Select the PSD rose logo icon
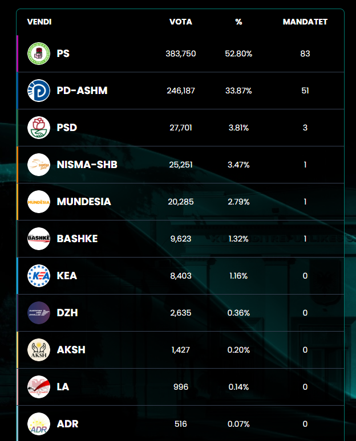The image size is (356, 441). tap(39, 128)
